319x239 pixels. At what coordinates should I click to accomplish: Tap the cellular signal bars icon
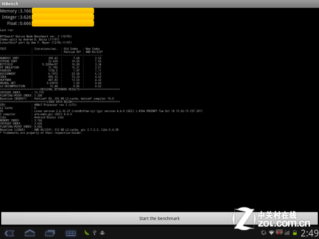287,233
